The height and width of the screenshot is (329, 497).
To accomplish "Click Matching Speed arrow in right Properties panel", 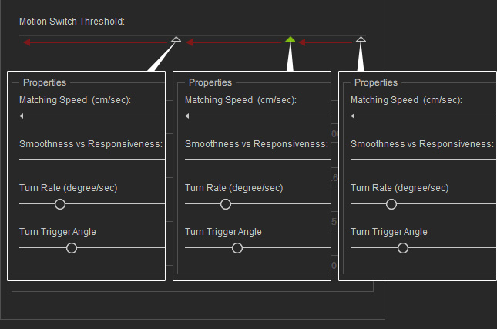I will tap(354, 116).
